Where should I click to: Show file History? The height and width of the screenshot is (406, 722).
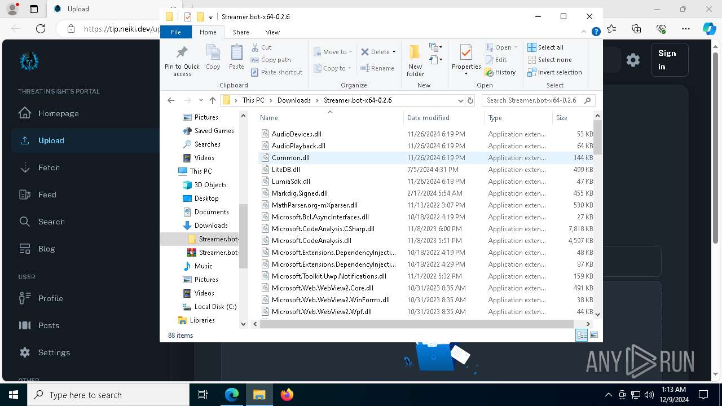pyautogui.click(x=501, y=72)
